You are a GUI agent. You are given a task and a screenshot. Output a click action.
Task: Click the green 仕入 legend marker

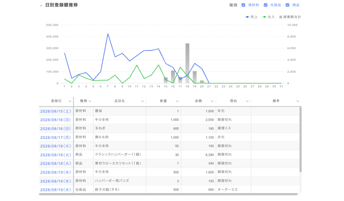264,17
